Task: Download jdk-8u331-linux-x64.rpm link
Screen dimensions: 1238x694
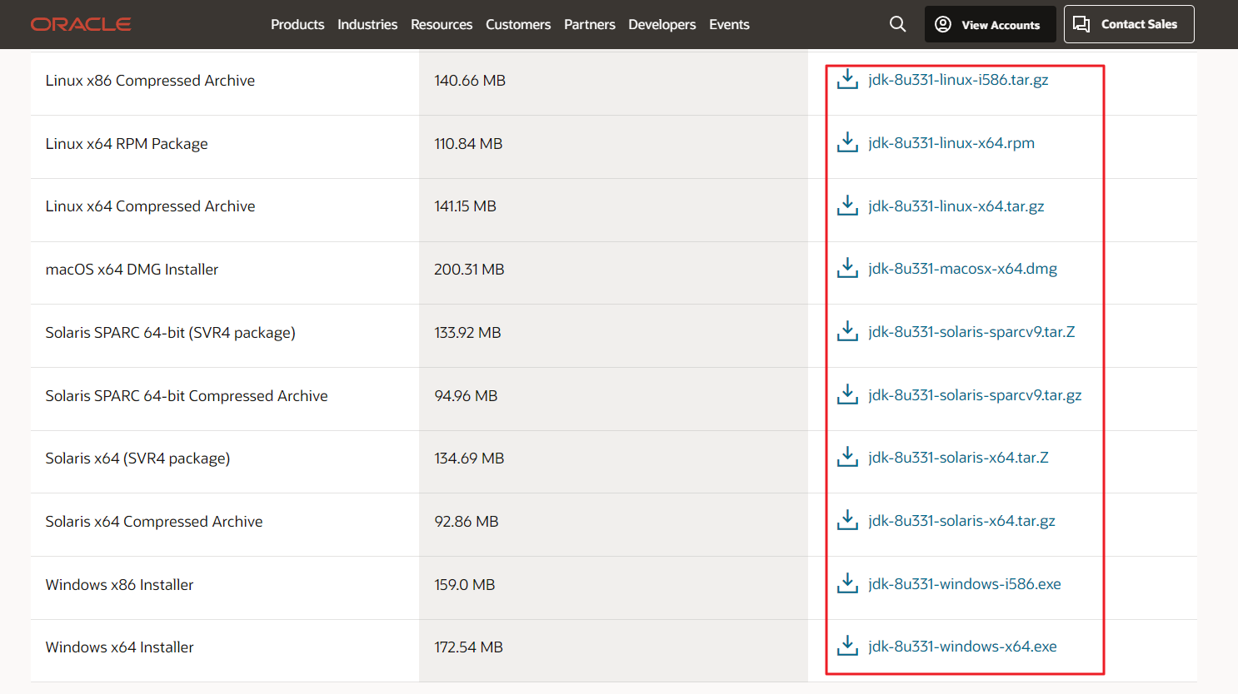Action: click(x=951, y=143)
